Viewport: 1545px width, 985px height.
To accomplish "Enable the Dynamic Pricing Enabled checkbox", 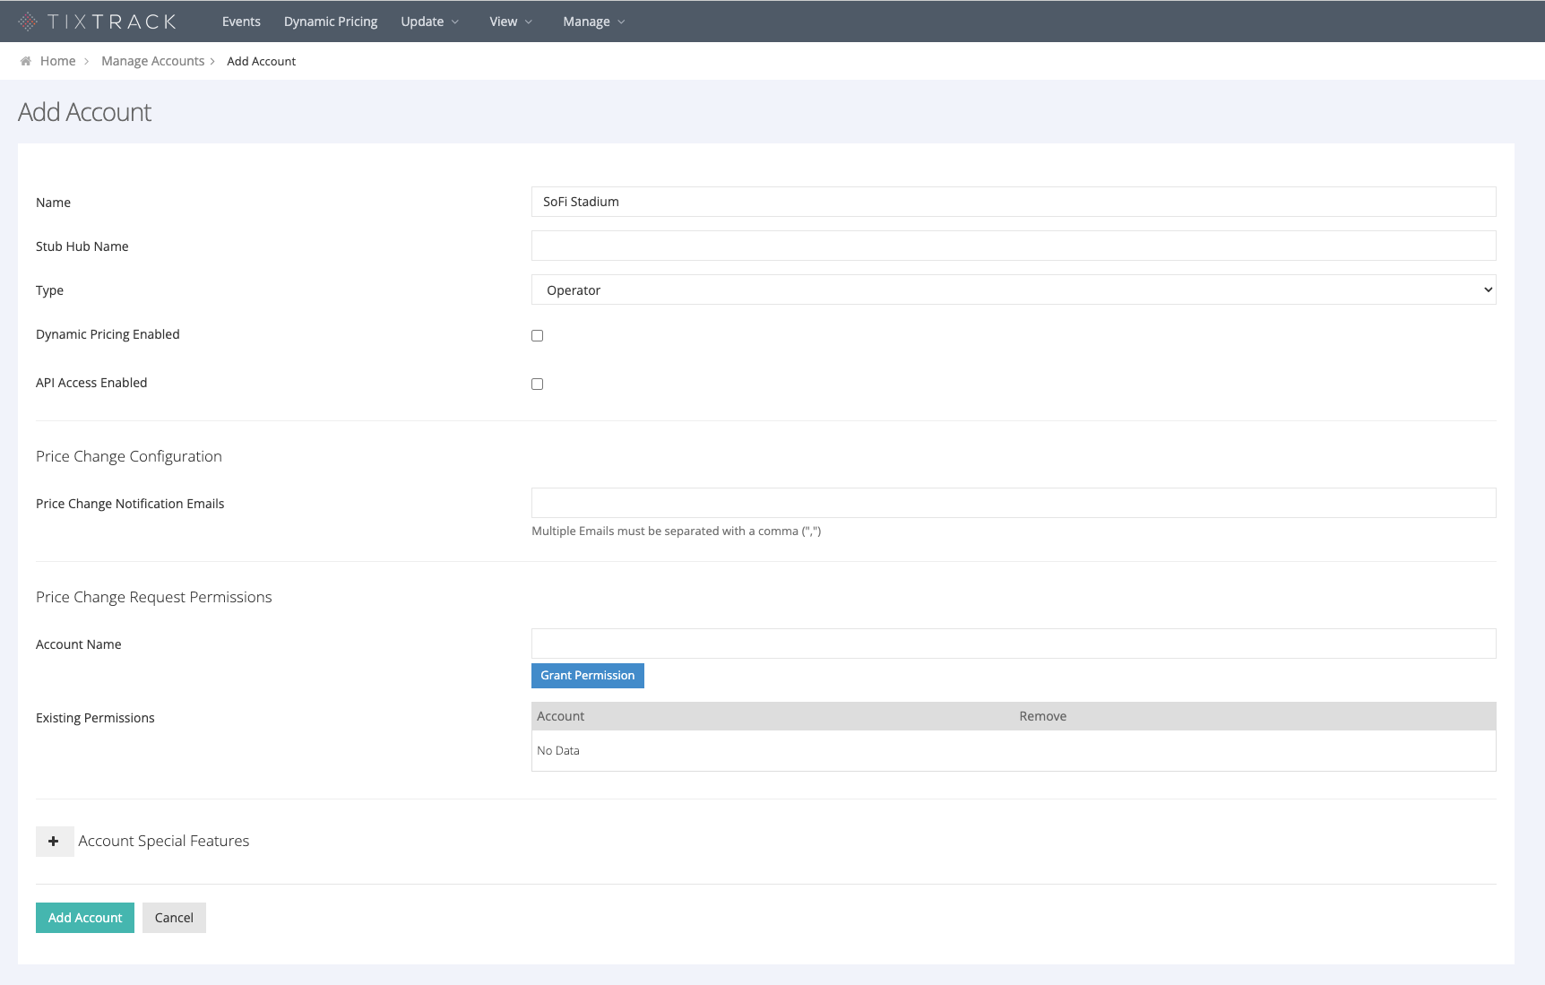I will pyautogui.click(x=537, y=335).
